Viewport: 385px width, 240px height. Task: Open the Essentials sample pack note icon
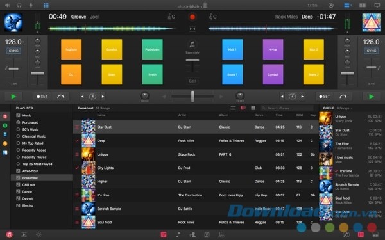point(193,45)
